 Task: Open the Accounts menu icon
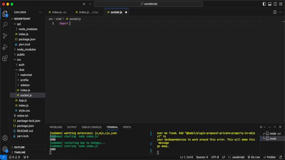[5, 138]
